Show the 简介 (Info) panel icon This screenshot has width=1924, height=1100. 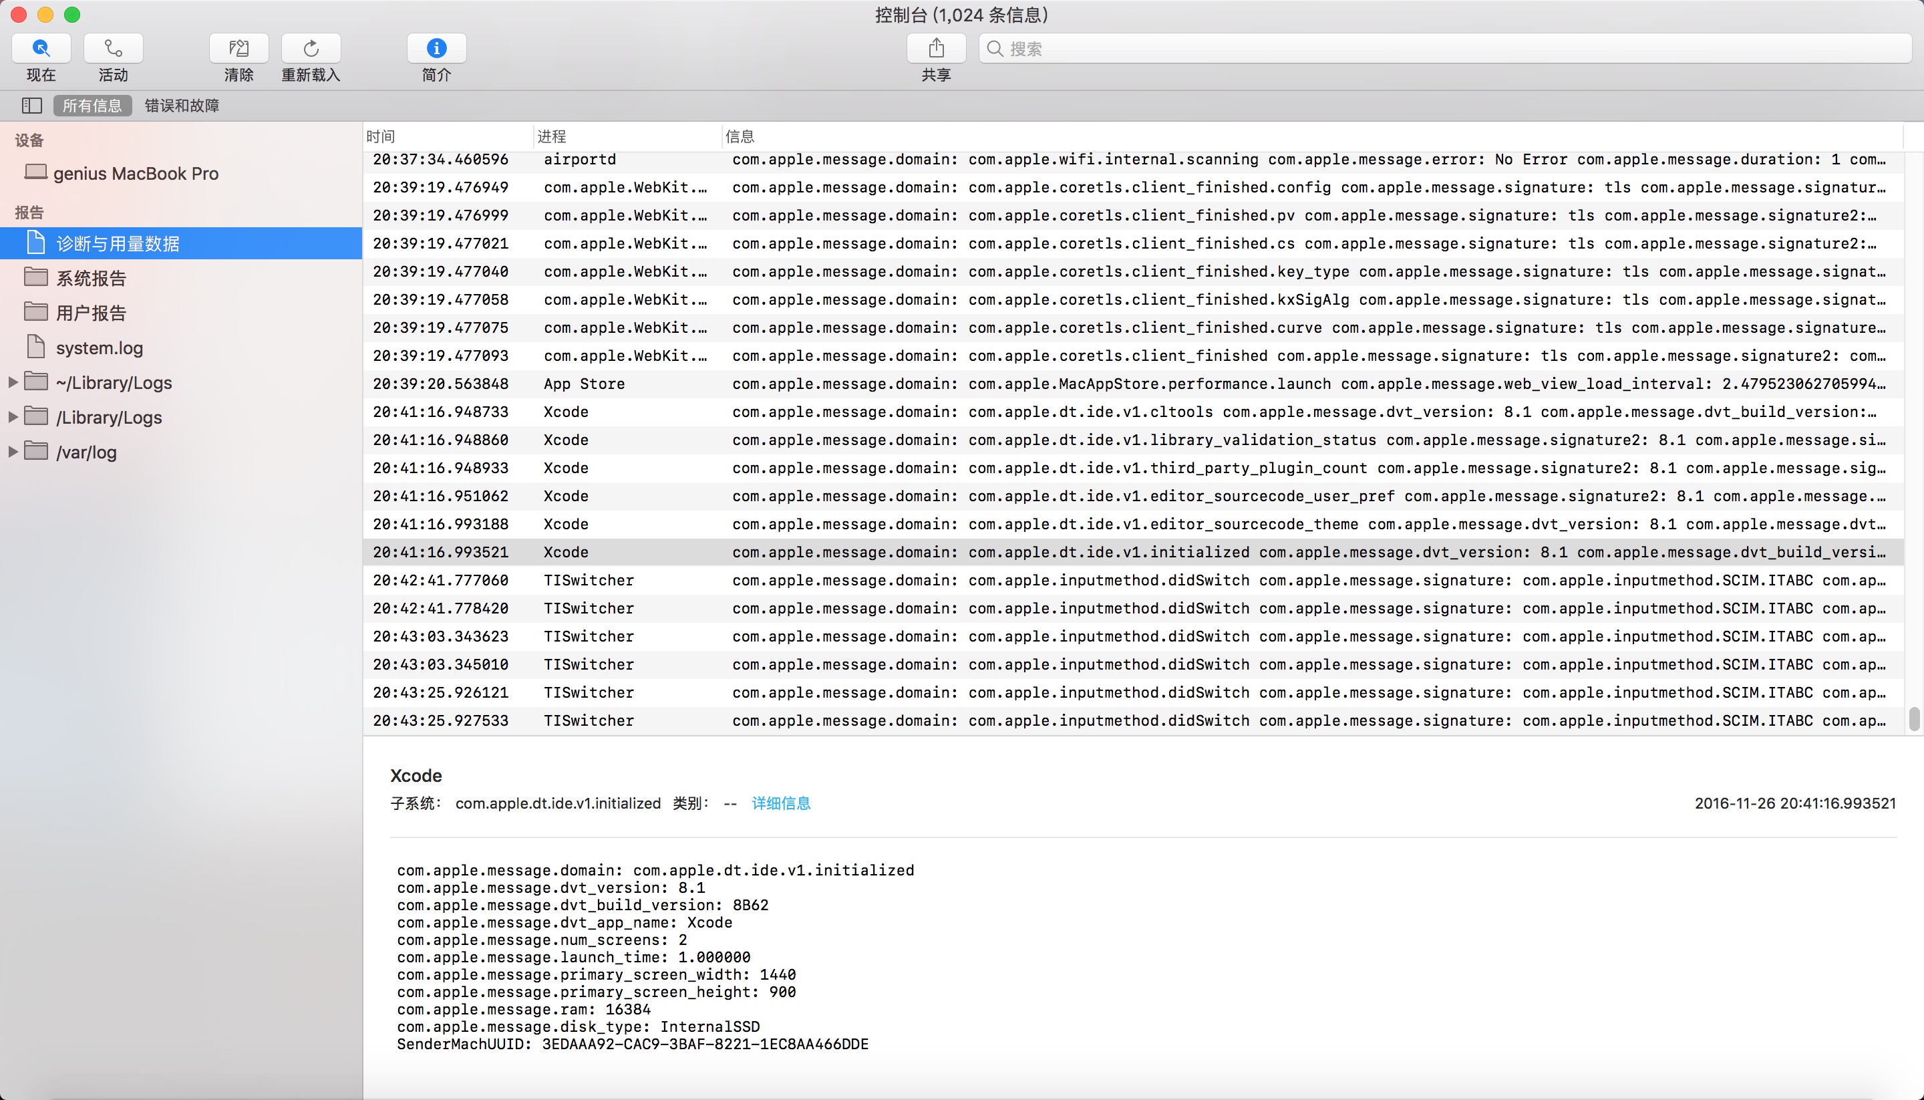pos(436,48)
